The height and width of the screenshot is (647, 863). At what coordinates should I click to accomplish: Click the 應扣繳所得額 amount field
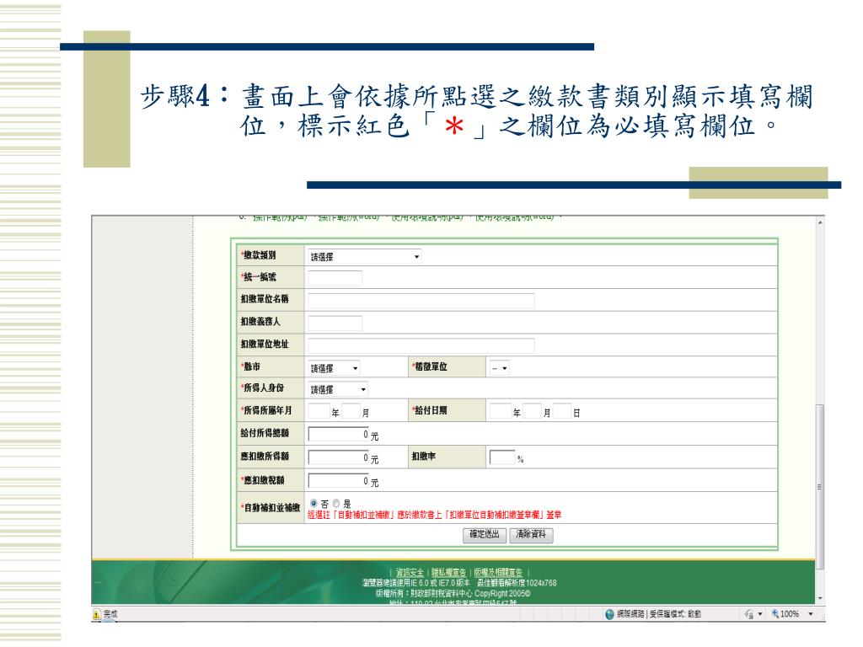click(339, 457)
